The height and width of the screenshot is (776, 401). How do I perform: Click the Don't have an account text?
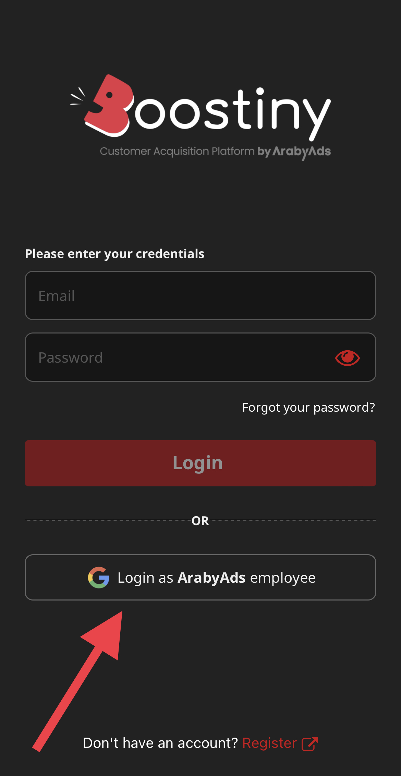click(x=160, y=743)
